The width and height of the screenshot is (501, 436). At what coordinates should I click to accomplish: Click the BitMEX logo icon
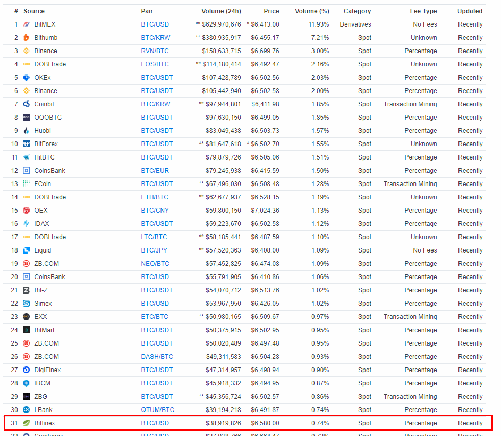click(x=27, y=24)
